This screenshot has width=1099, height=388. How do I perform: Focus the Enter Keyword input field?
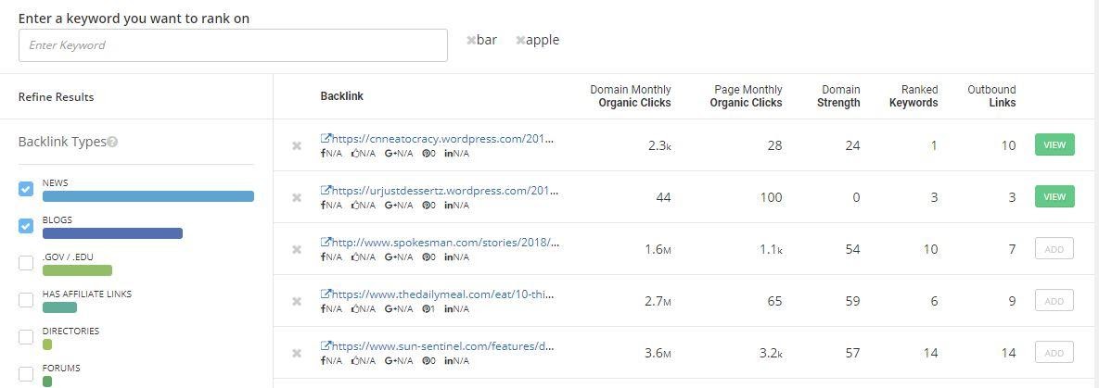tap(233, 44)
